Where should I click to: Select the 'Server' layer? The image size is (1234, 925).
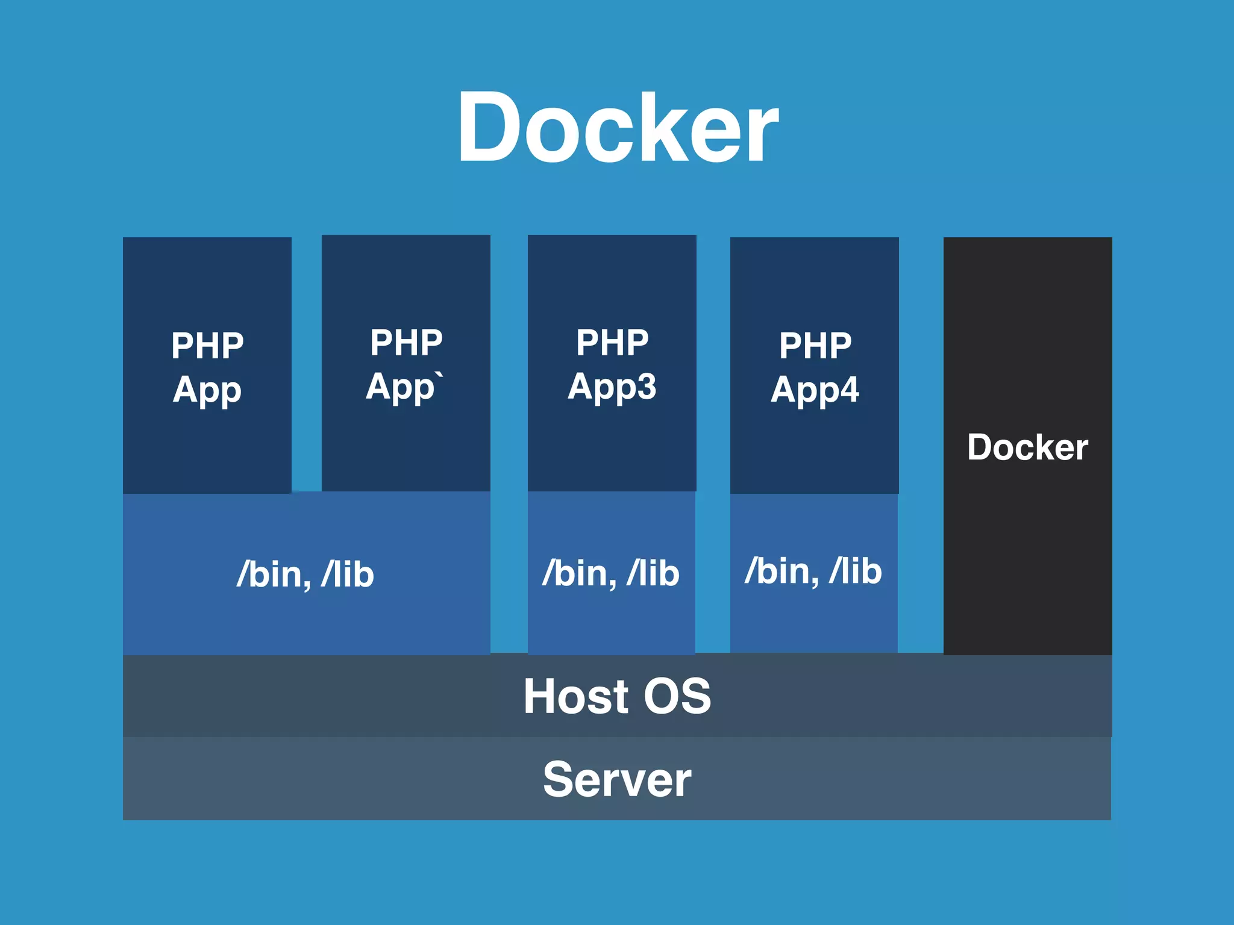617,779
